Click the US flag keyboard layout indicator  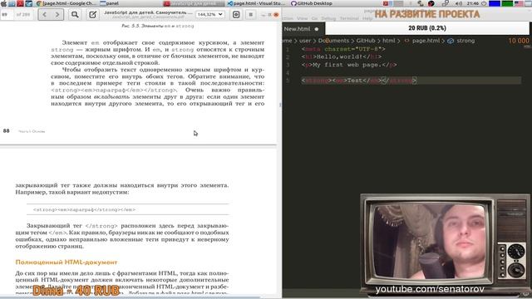(519, 3)
